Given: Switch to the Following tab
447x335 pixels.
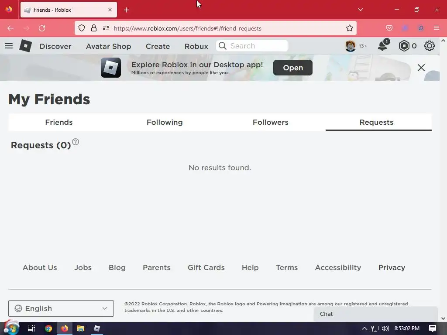Looking at the screenshot, I should 165,122.
